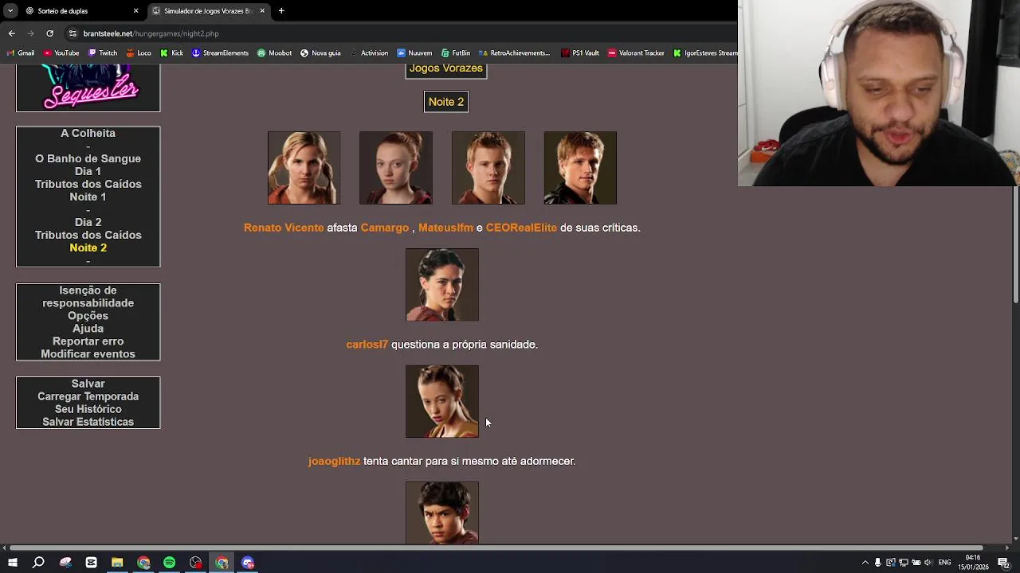Viewport: 1020px width, 573px height.
Task: Open the Gmail bookmark
Action: click(x=21, y=53)
